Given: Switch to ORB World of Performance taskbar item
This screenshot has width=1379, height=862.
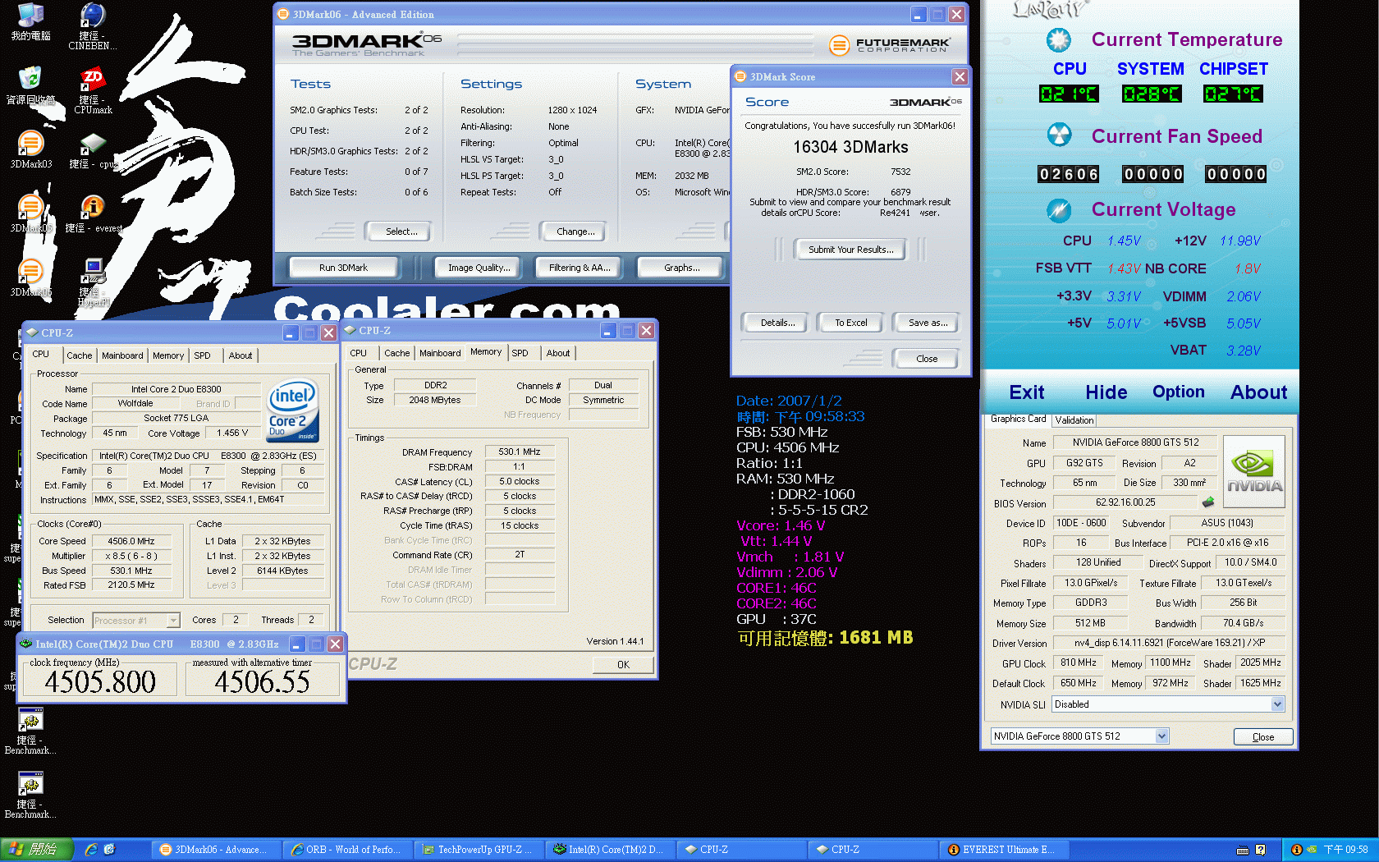Looking at the screenshot, I should [x=346, y=850].
